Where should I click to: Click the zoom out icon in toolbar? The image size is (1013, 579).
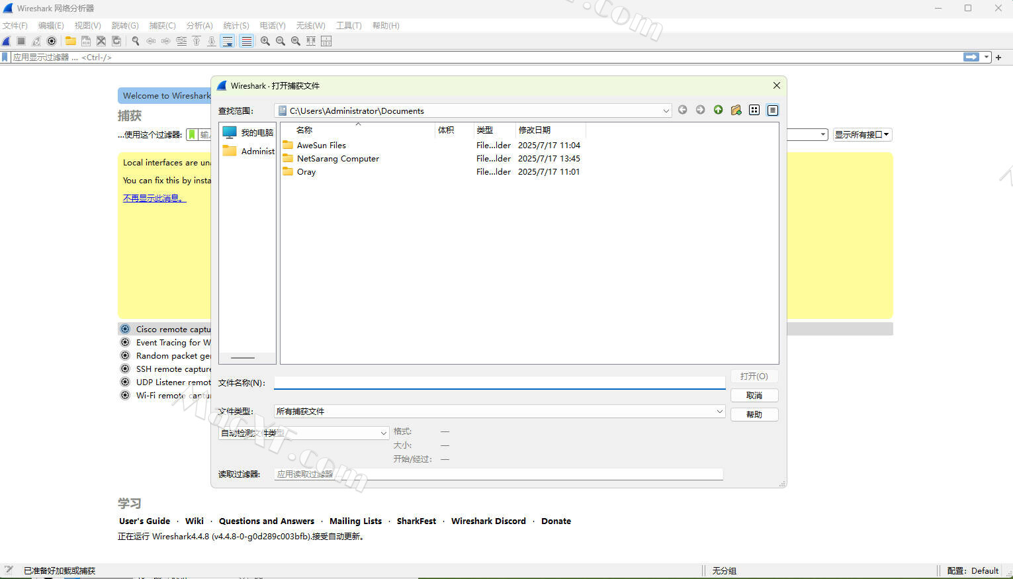(x=281, y=41)
